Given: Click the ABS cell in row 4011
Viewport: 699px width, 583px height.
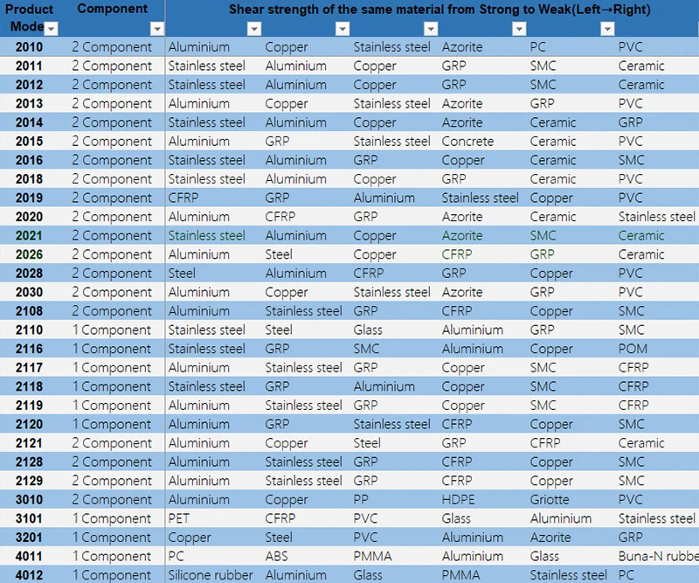Looking at the screenshot, I should point(276,557).
